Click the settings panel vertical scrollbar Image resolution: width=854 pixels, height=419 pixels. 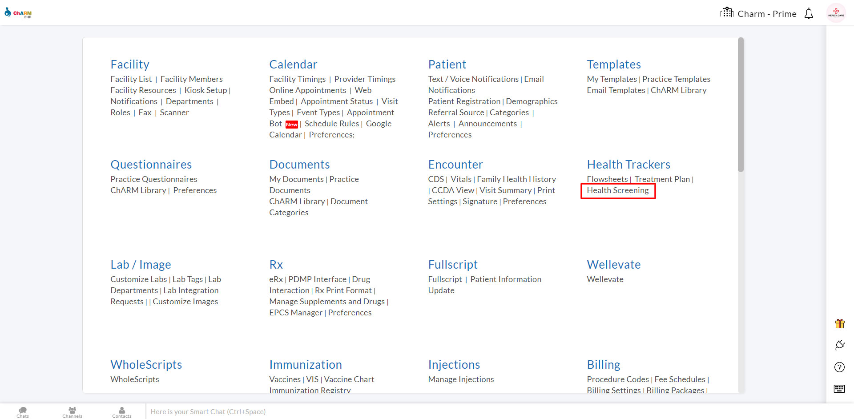tap(741, 105)
